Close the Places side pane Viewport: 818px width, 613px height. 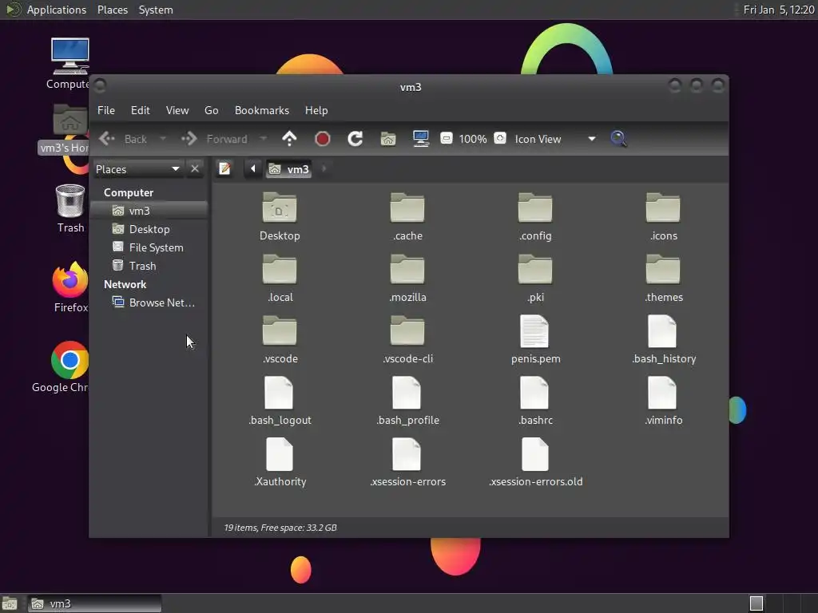(195, 169)
